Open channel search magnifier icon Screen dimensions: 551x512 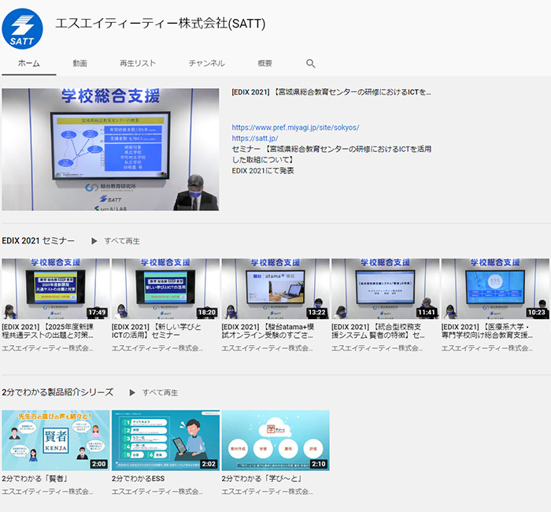point(310,63)
